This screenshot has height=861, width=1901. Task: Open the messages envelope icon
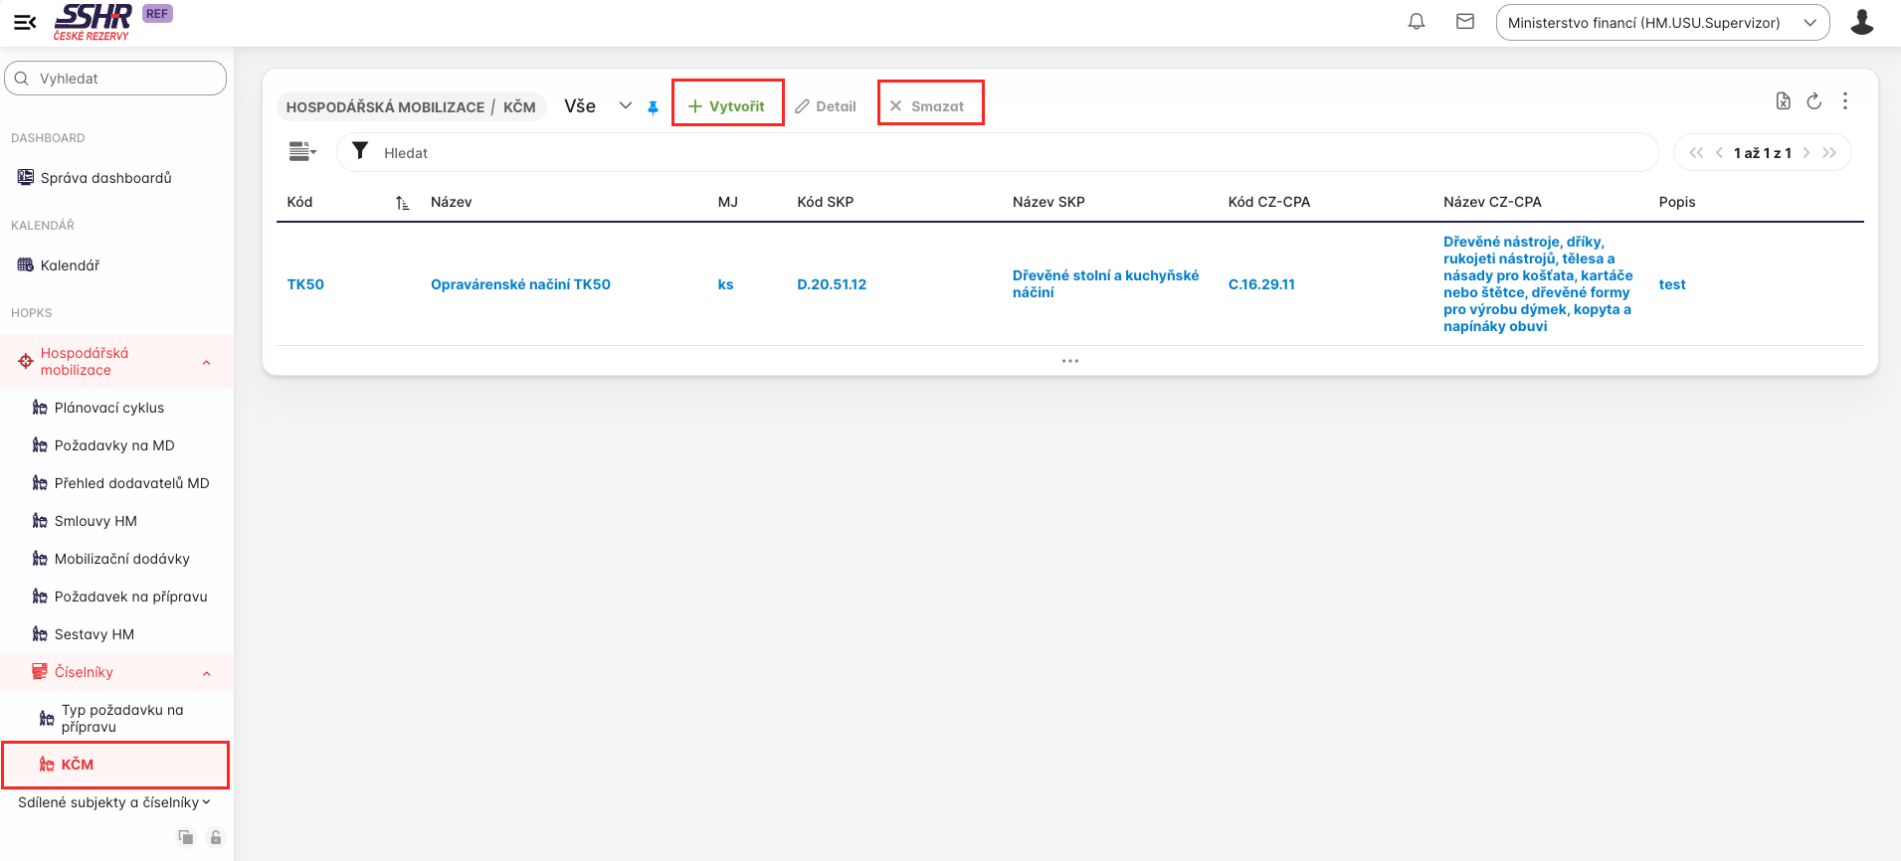(x=1465, y=22)
